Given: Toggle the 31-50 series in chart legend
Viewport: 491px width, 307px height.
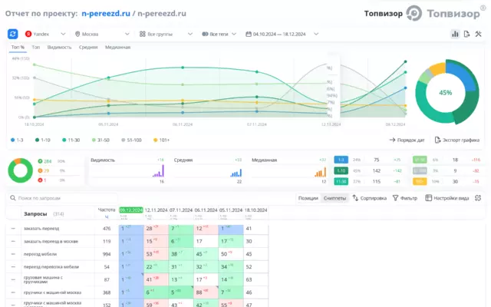Looking at the screenshot, I should click(101, 140).
